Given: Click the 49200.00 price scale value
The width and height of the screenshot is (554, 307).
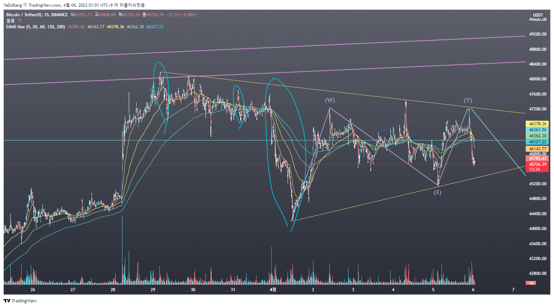Looking at the screenshot, I should point(538,34).
